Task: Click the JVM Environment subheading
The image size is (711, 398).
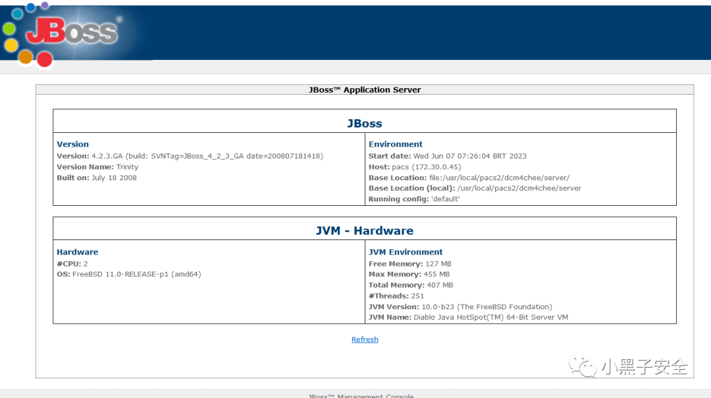Action: [406, 252]
